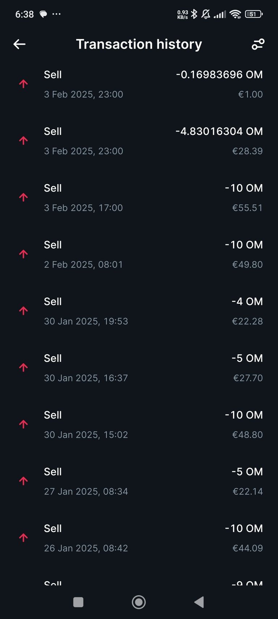Open the -10 OM sale worth €44.09

click(x=139, y=538)
